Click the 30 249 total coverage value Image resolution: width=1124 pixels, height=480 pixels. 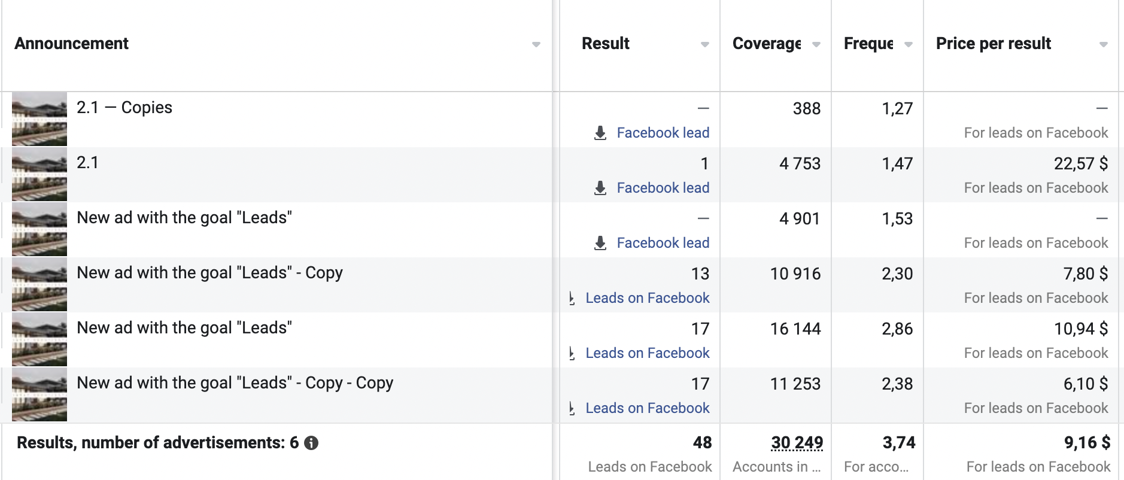click(x=797, y=443)
